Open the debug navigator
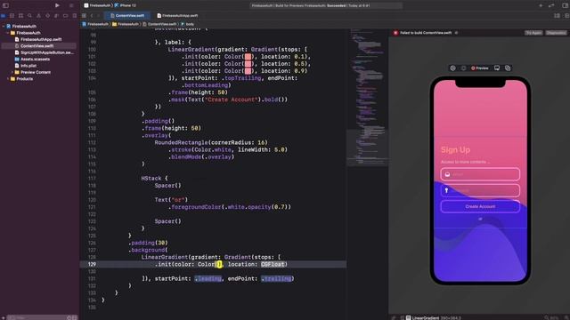 (56, 16)
